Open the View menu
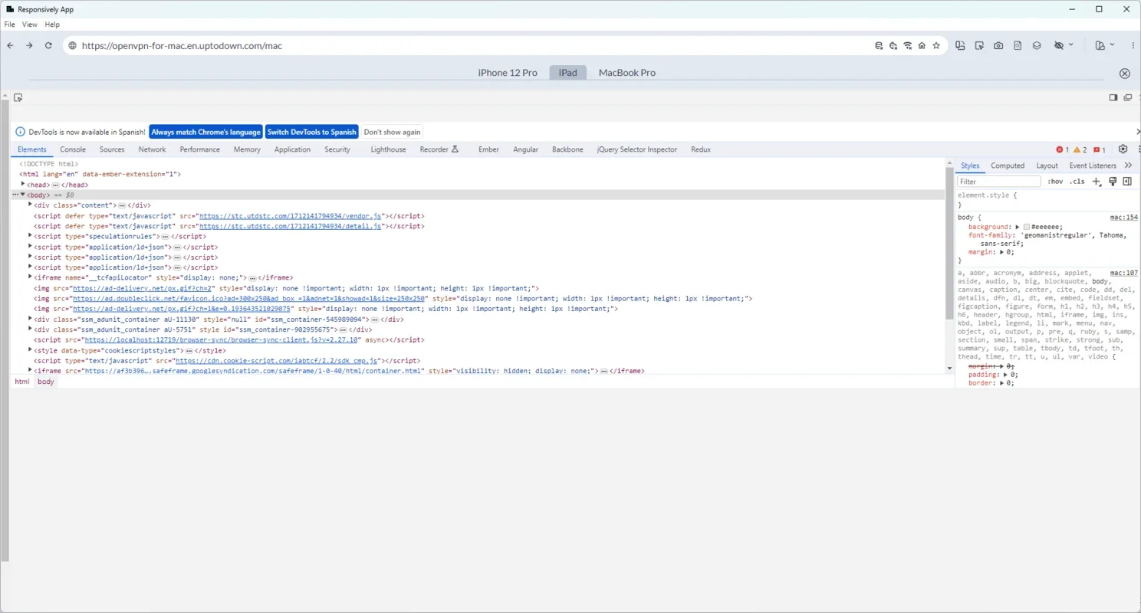1141x613 pixels. pyautogui.click(x=30, y=25)
